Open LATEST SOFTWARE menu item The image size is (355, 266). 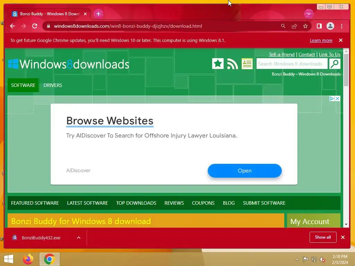coord(87,203)
